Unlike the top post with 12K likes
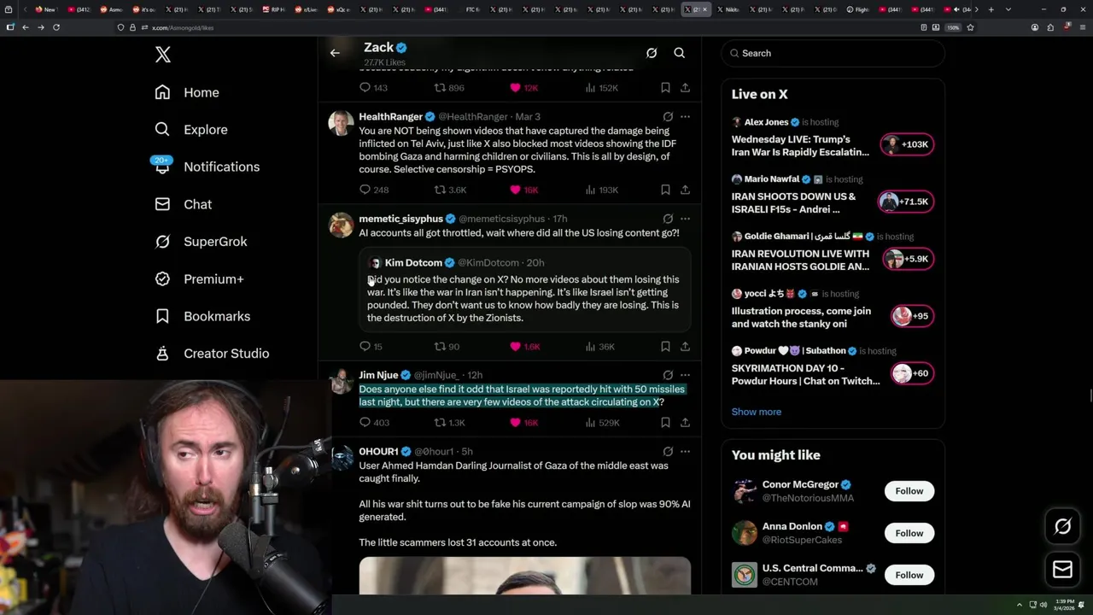This screenshot has height=615, width=1093. 524,88
